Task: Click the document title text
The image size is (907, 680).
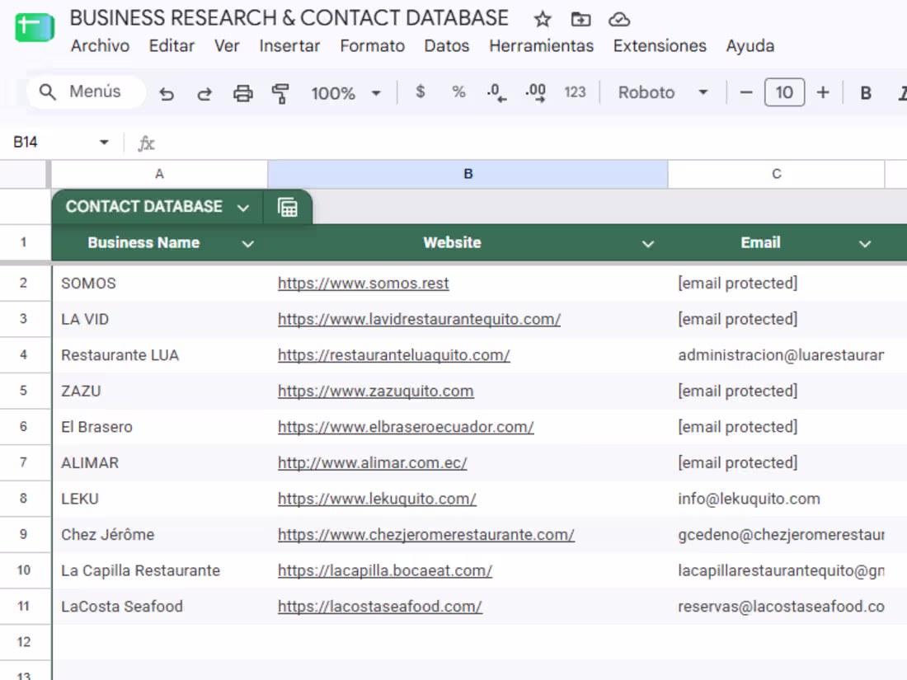Action: [x=289, y=18]
